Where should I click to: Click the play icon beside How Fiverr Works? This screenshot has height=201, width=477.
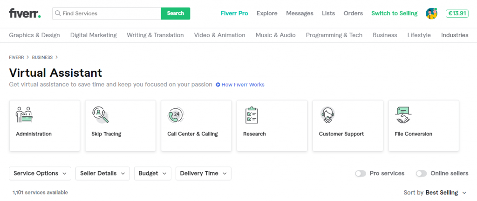pyautogui.click(x=218, y=85)
